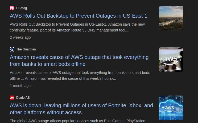Click the snippet about this week's outage cause
This screenshot has height=123, width=198.
[x=80, y=76]
